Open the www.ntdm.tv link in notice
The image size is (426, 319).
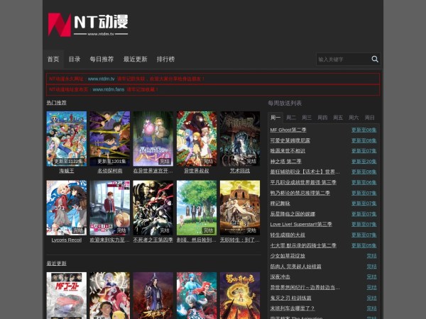(x=102, y=79)
